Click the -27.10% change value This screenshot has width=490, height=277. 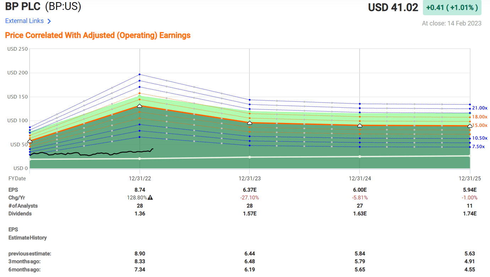point(250,198)
